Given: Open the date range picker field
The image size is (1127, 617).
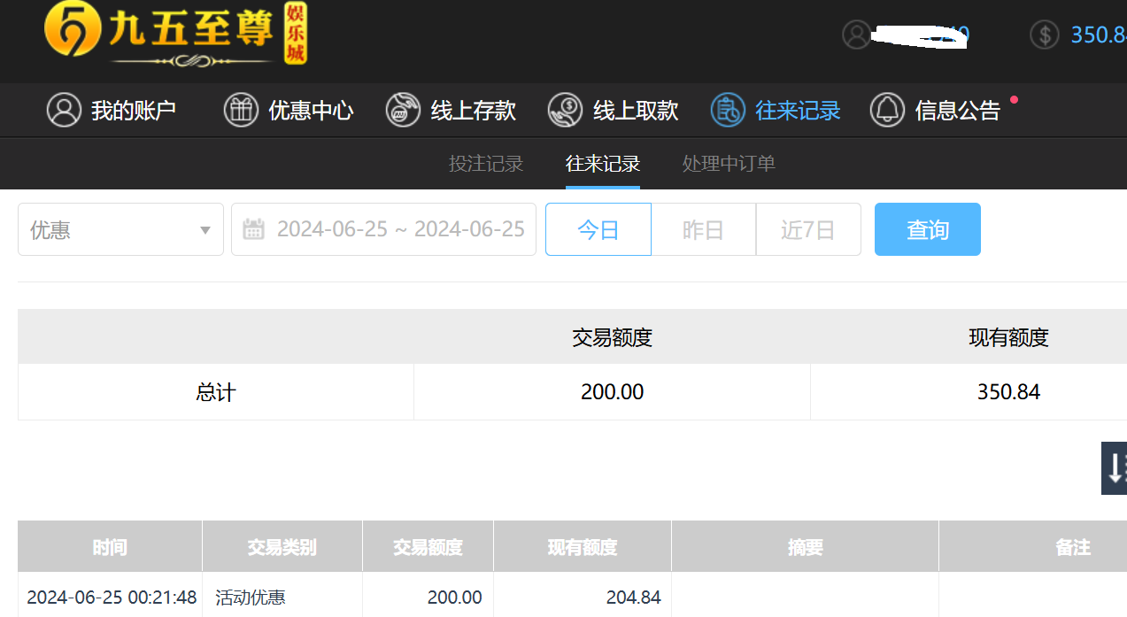Looking at the screenshot, I should click(x=399, y=229).
